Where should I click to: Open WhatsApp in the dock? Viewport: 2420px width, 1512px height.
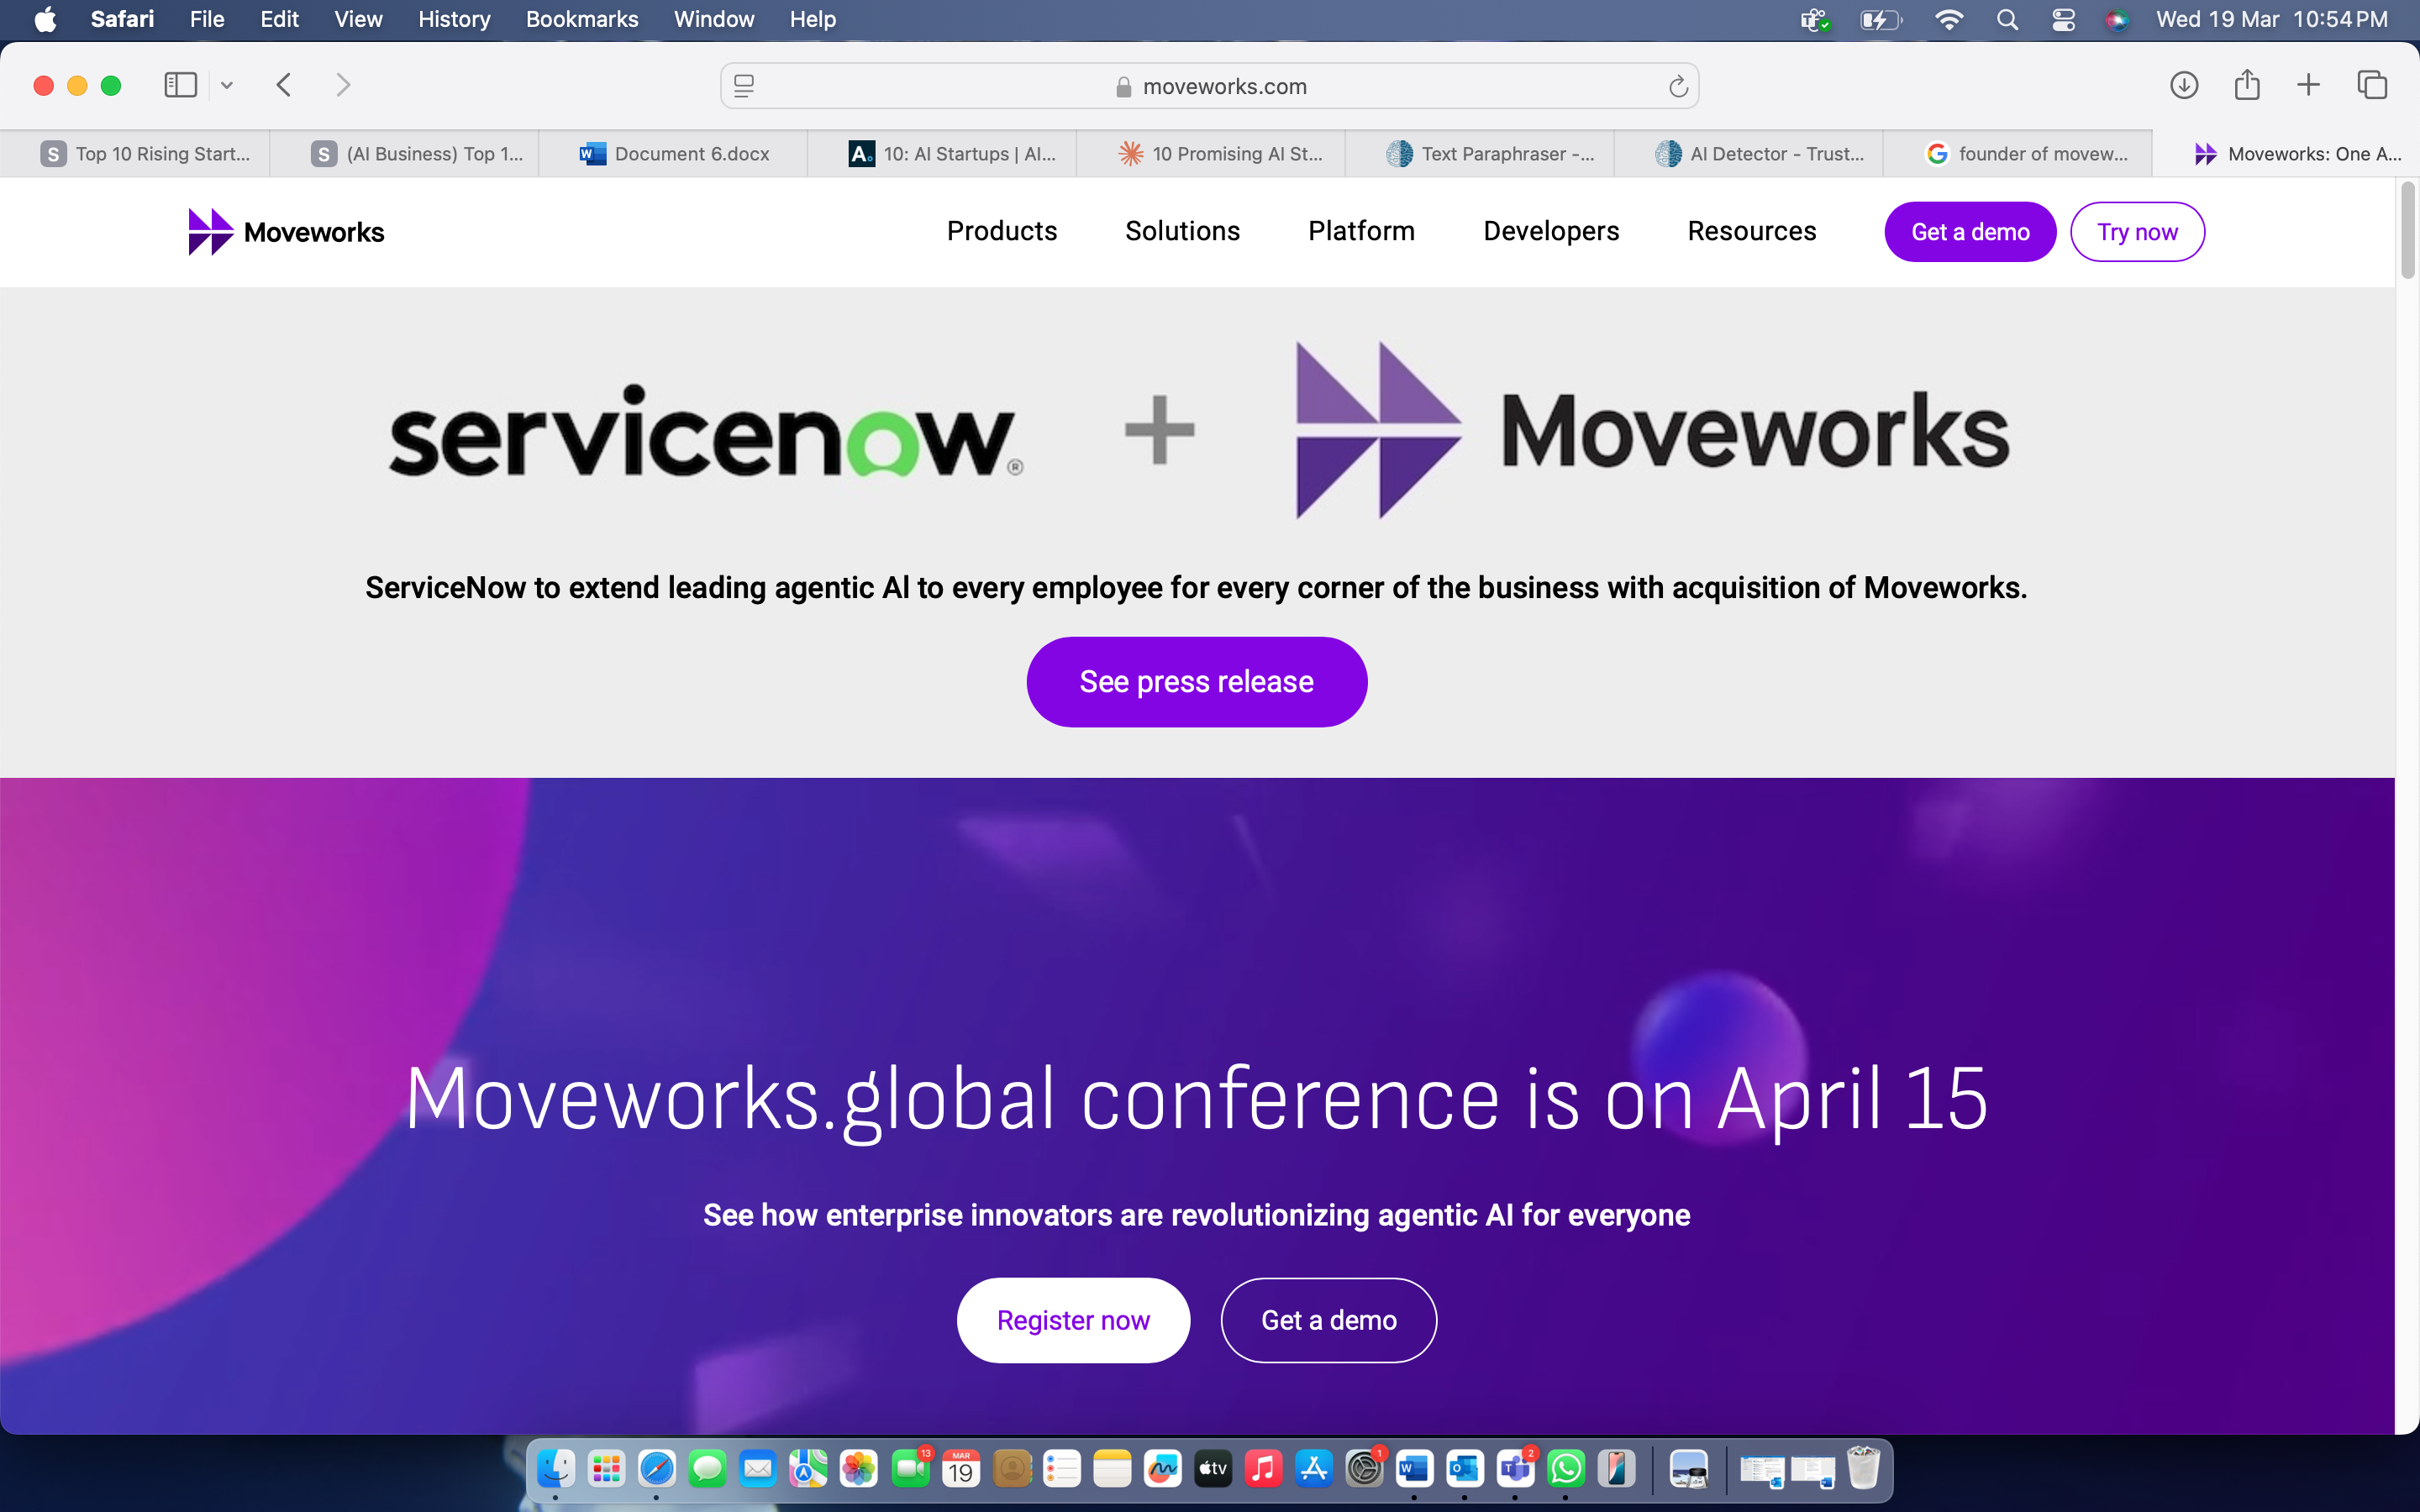pyautogui.click(x=1565, y=1468)
